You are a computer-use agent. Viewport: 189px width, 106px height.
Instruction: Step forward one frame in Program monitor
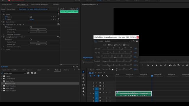click(161, 65)
